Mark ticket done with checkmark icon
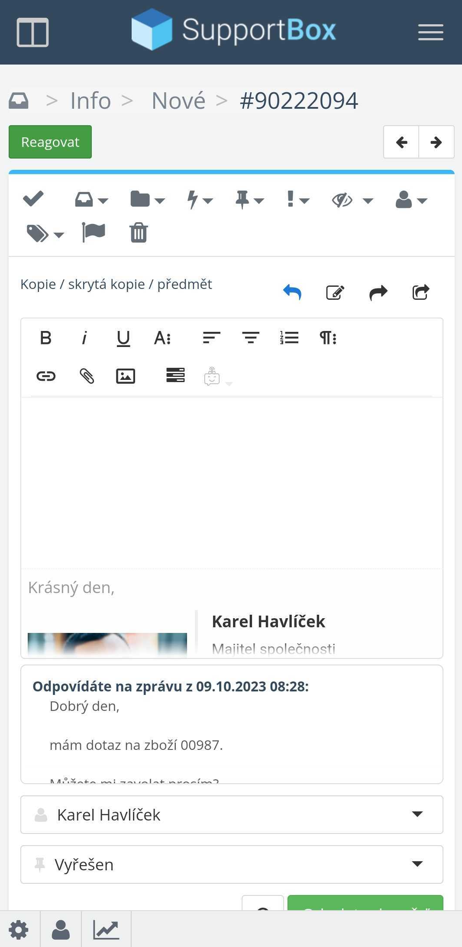 tap(33, 199)
